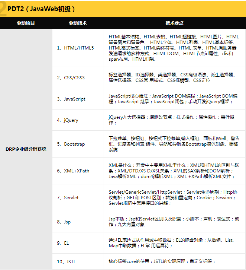The width and height of the screenshot is (246, 270).
Task: Click the 核心标签core的使用 description text
Action: tap(162, 261)
